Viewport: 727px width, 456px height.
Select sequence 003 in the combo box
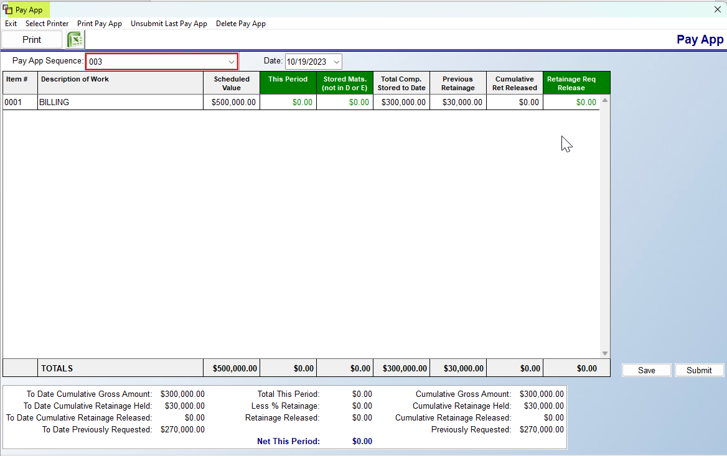[x=156, y=61]
